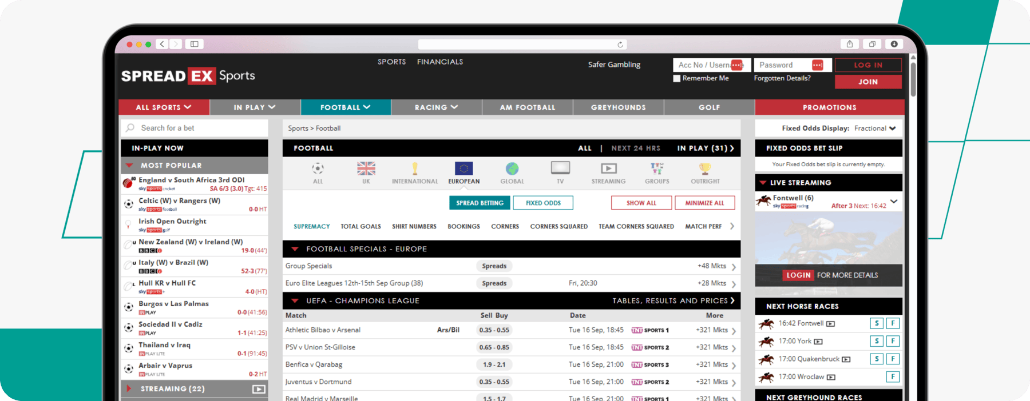Screen dimensions: 1030x401
Task: Pick the Global globe filter icon
Action: tap(512, 169)
